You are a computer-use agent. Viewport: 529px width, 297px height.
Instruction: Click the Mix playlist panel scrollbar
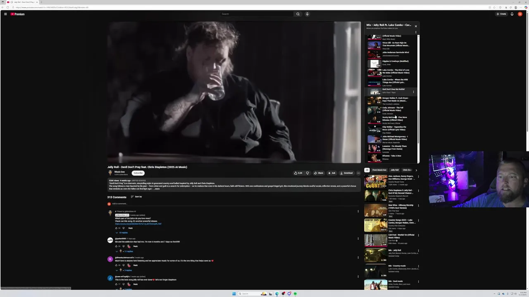tap(418, 127)
